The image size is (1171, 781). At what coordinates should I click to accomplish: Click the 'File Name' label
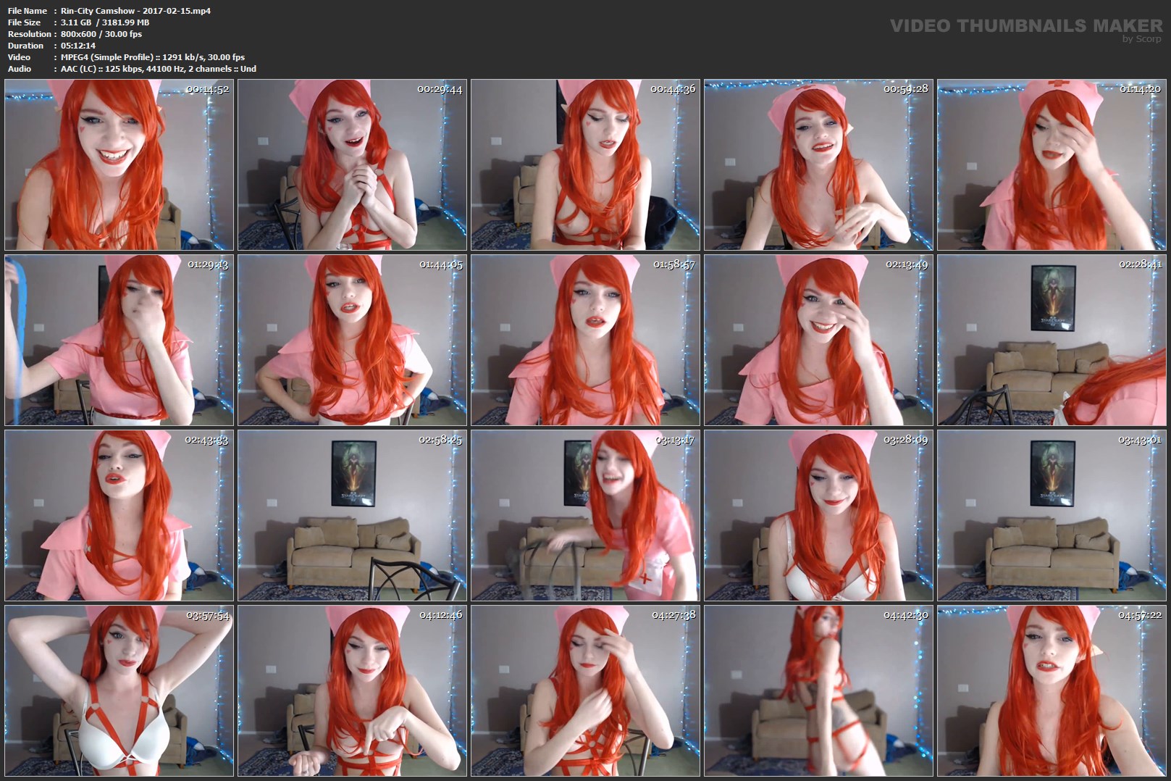[28, 11]
